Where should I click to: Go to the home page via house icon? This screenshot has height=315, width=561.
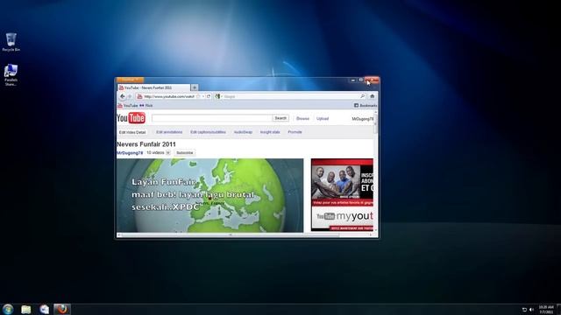(x=372, y=96)
